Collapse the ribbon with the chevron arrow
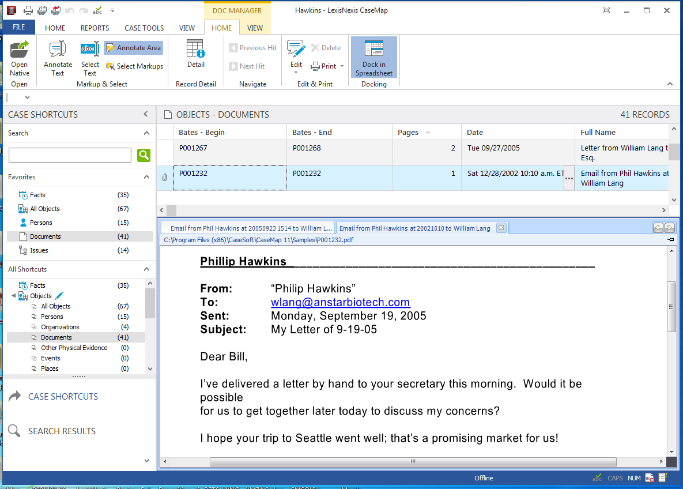The height and width of the screenshot is (489, 683). pos(670,84)
